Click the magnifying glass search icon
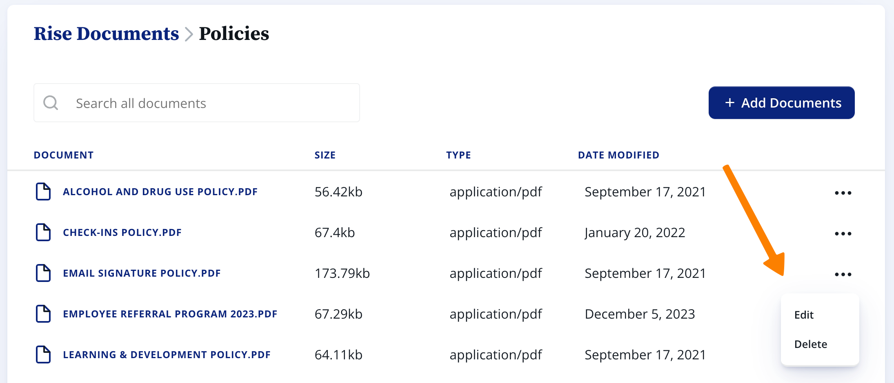894x383 pixels. pyautogui.click(x=51, y=103)
